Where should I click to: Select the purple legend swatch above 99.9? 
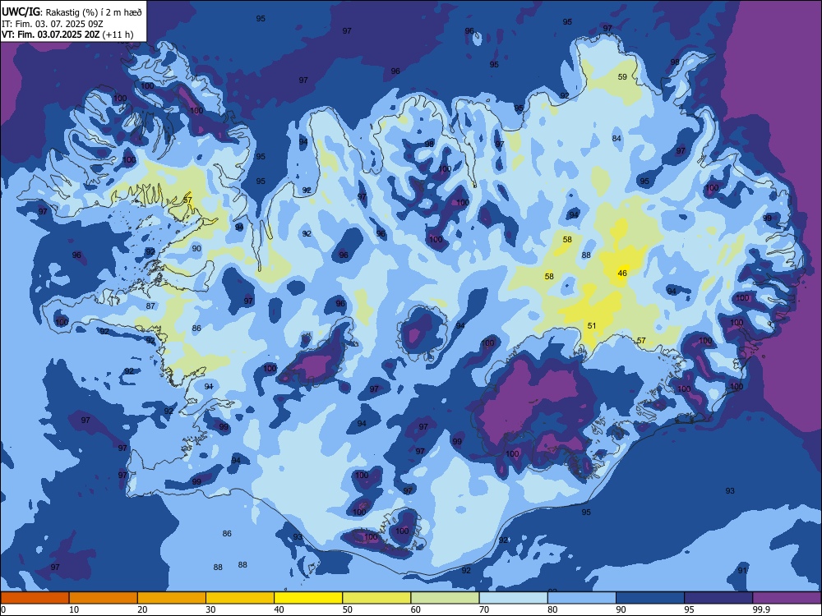[x=787, y=598]
